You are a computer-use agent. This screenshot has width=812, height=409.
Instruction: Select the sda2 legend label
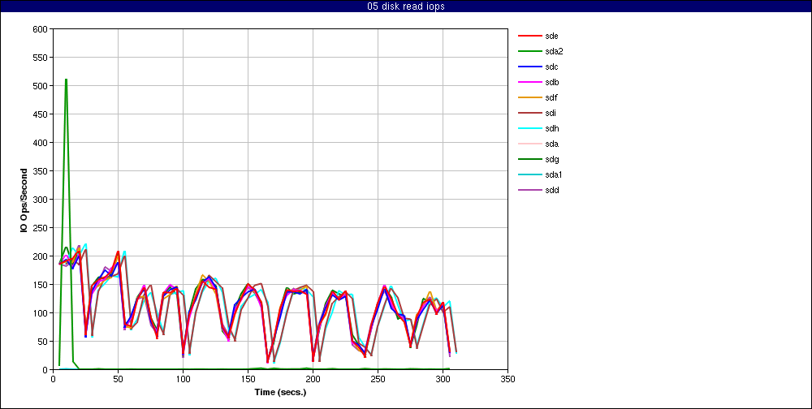[x=554, y=51]
